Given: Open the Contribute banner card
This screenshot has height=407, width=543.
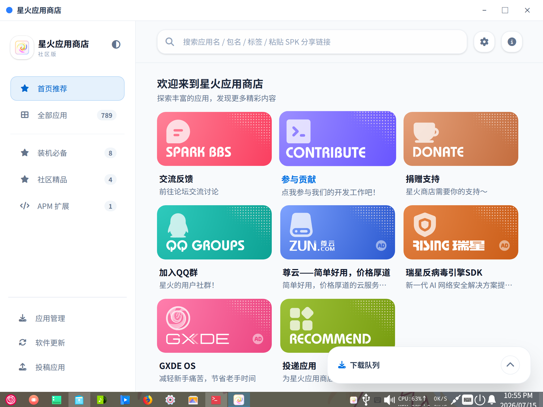Looking at the screenshot, I should click(x=337, y=139).
